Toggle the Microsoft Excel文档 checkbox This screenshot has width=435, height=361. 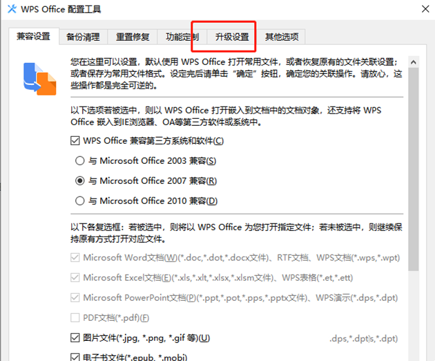pos(75,277)
